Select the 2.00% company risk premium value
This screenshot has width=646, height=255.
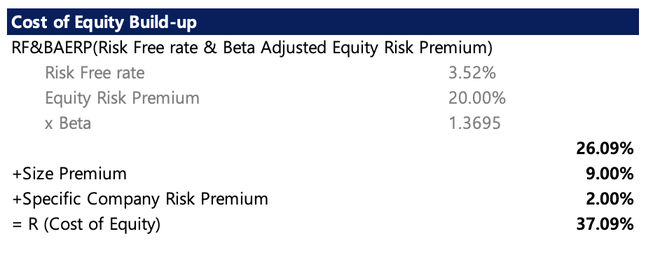tap(610, 200)
